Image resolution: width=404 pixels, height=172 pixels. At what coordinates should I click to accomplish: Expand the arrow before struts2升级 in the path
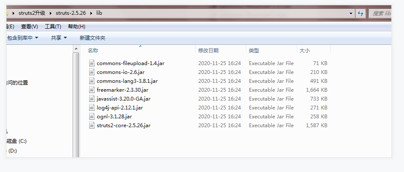[14, 13]
